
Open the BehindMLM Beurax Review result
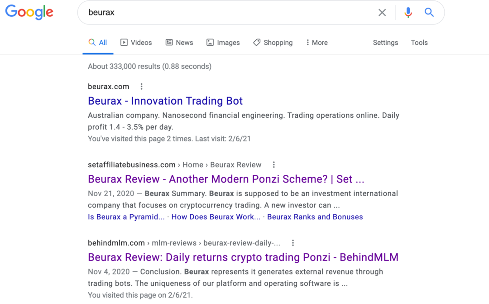[x=243, y=257]
